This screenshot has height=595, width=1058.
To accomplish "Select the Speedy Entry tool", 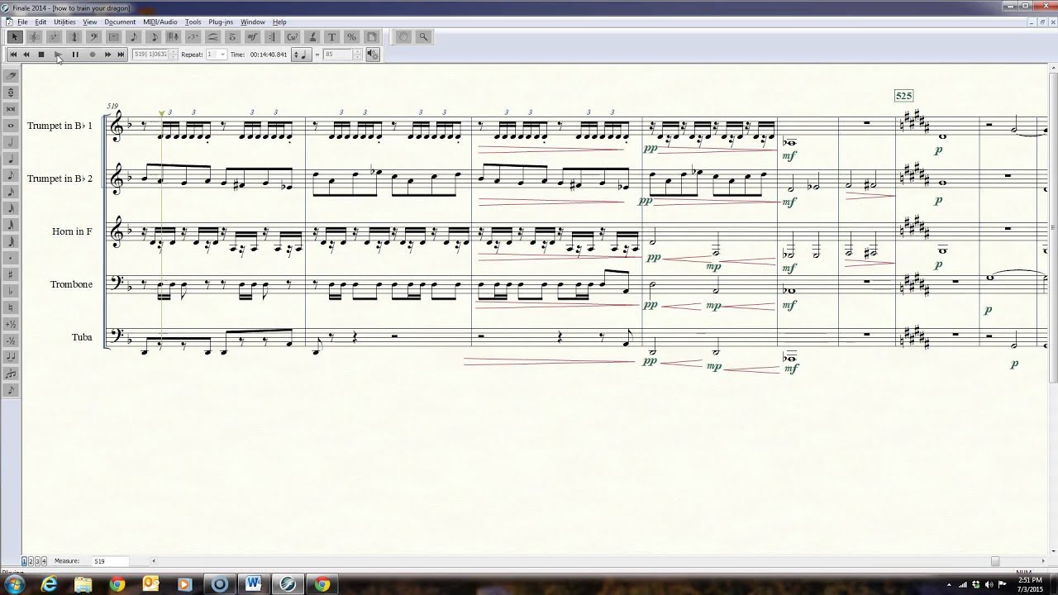I will click(153, 36).
